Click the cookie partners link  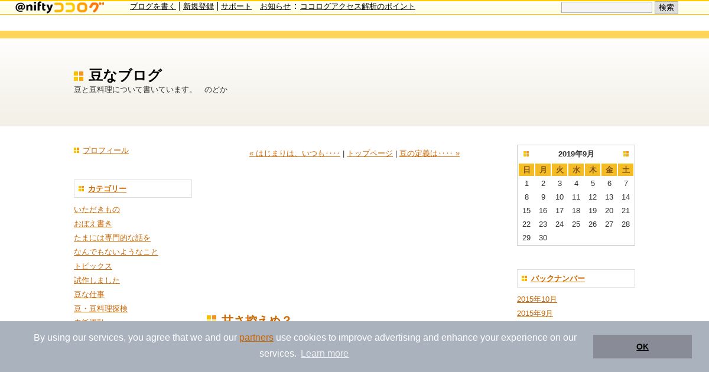click(x=256, y=338)
